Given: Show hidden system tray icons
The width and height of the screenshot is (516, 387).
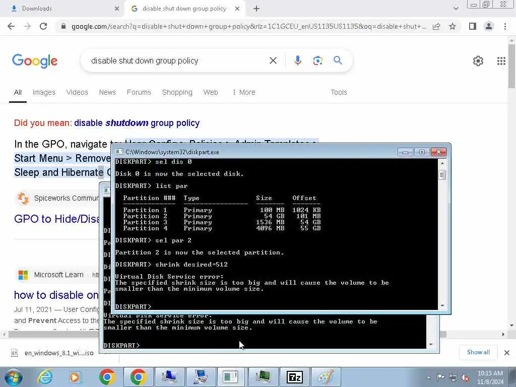Looking at the screenshot, I should 428,377.
